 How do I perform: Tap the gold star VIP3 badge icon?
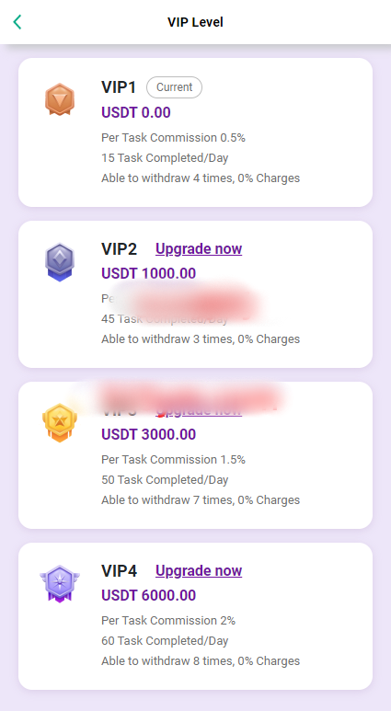(x=60, y=422)
